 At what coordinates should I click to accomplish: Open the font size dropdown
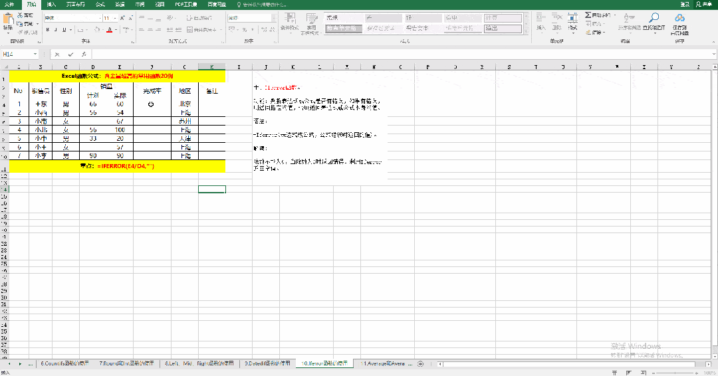(x=115, y=18)
